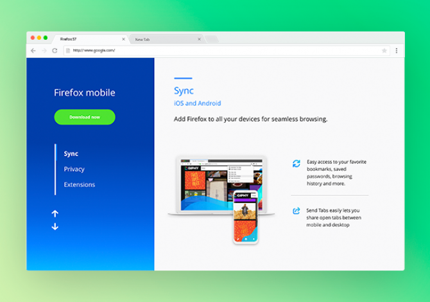Click the up arrow in the blue sidebar
Viewport: 430px width, 302px height.
click(55, 213)
